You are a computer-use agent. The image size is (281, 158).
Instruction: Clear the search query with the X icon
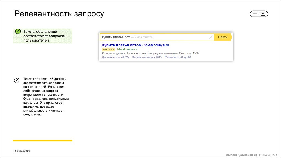pos(211,37)
